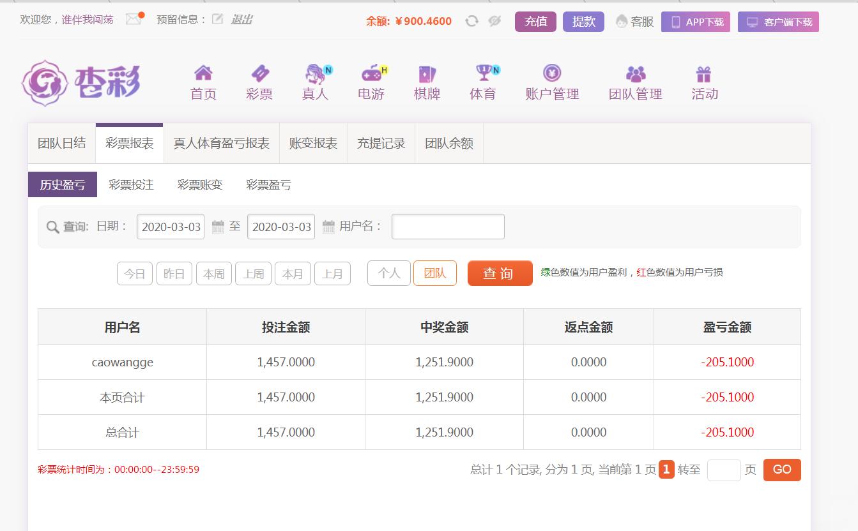Click the edit reserved info pencil icon

coord(217,19)
